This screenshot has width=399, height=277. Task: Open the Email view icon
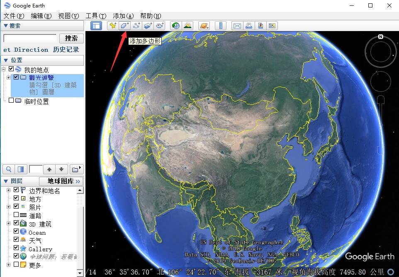pyautogui.click(x=237, y=25)
